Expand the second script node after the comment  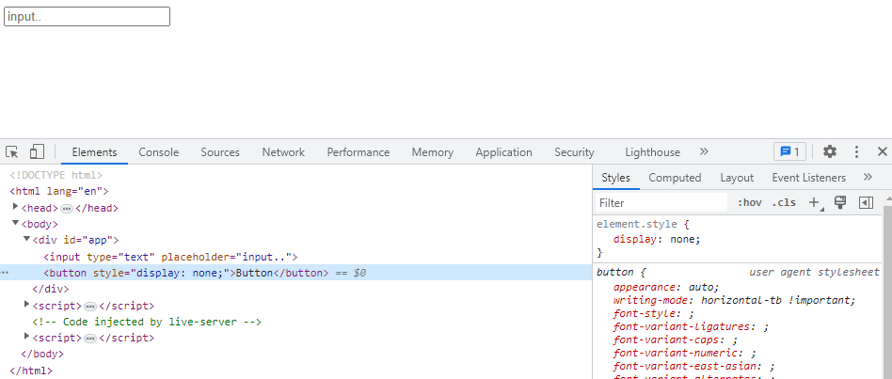click(x=26, y=337)
